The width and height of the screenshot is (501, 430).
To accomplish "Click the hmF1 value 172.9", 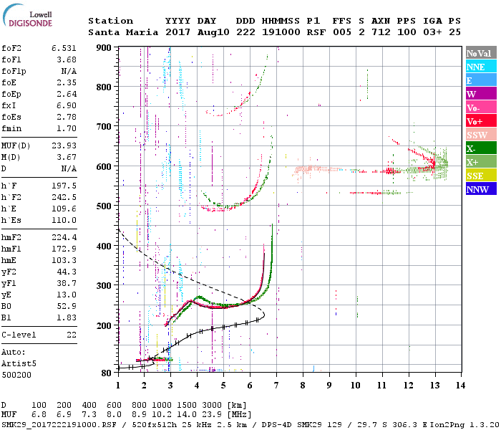I will click(64, 249).
